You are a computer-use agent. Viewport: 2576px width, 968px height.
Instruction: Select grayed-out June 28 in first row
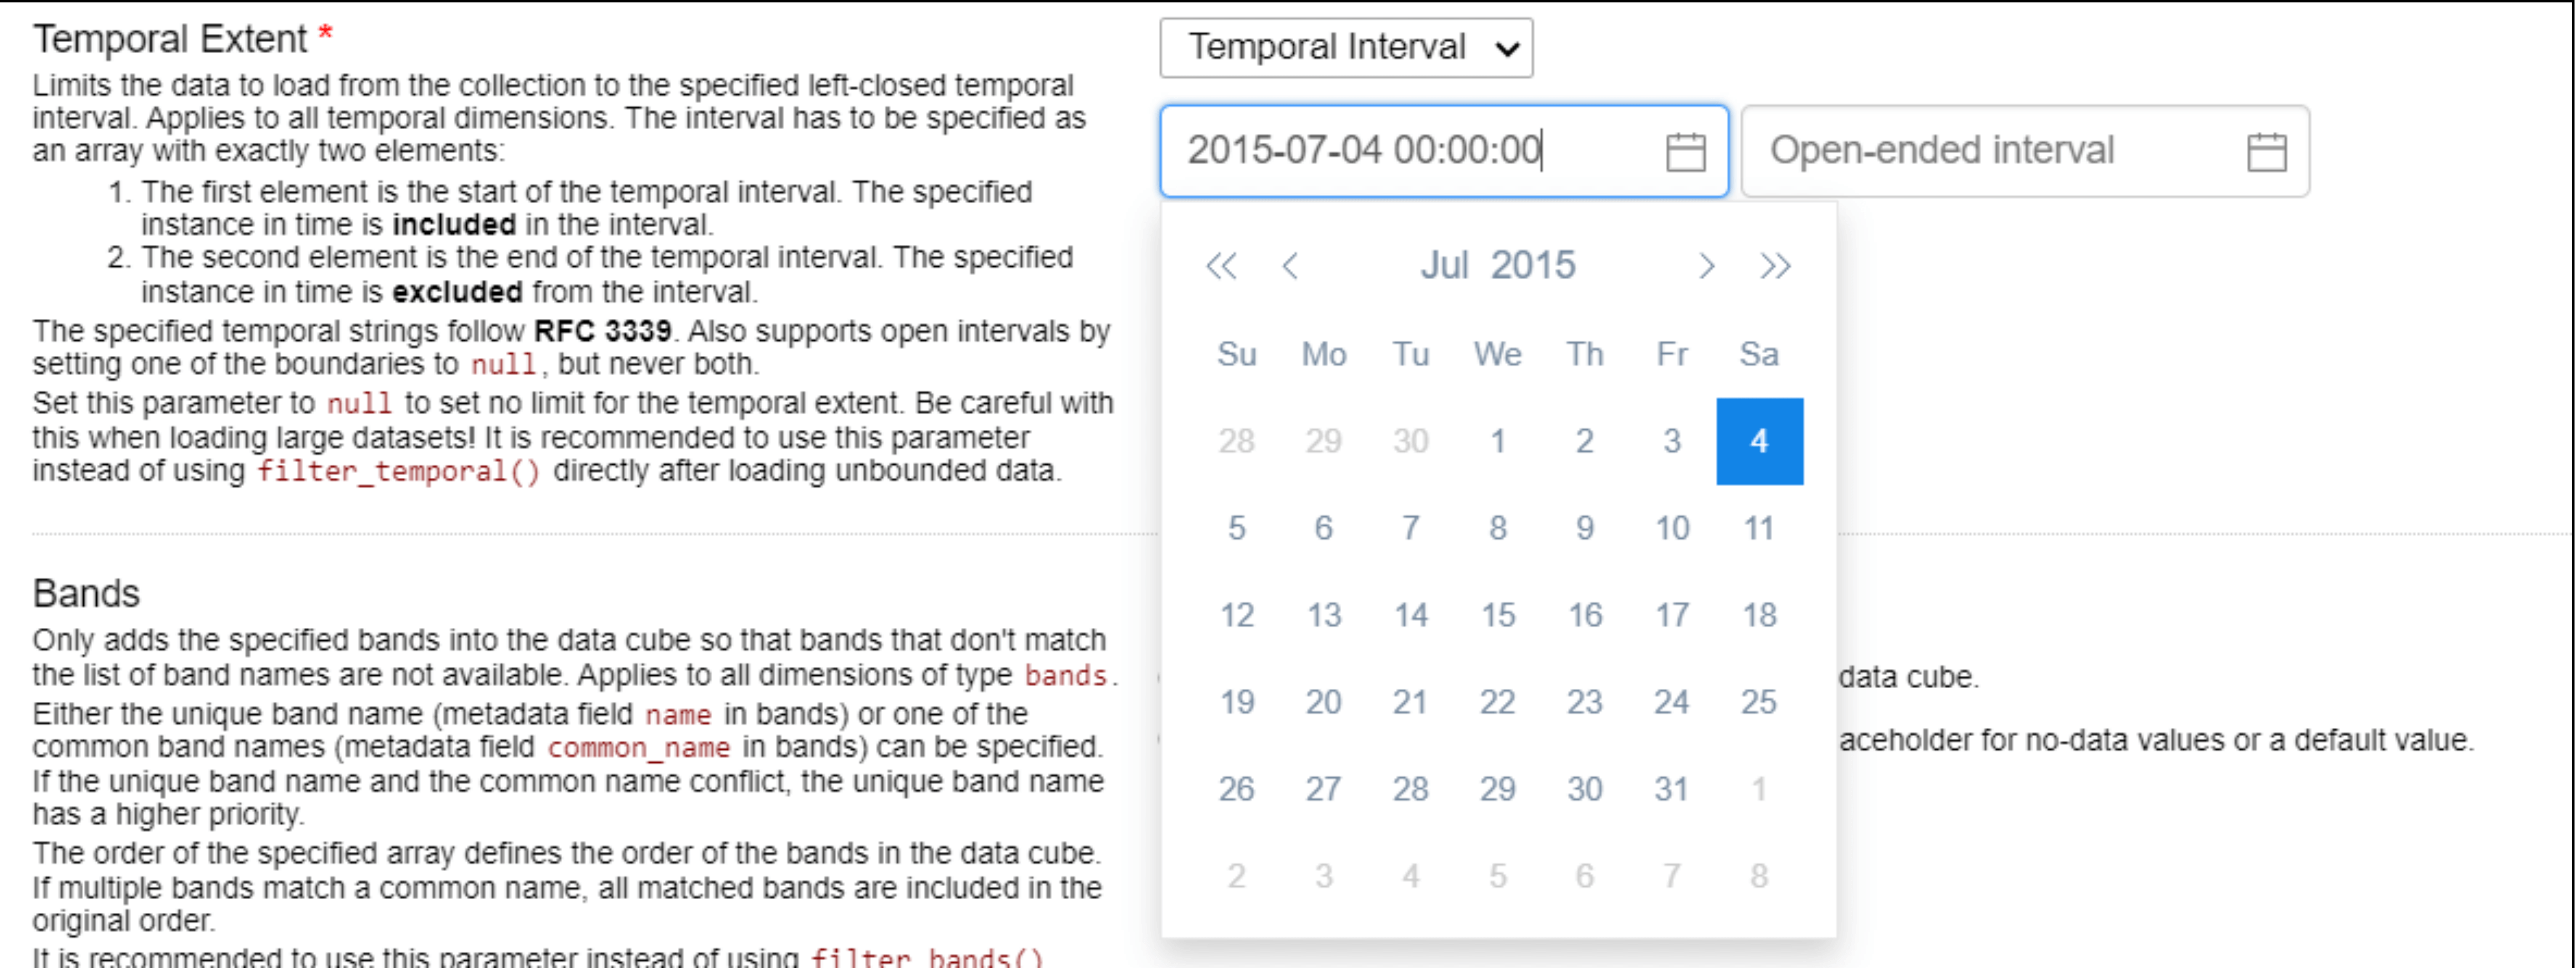[1236, 441]
